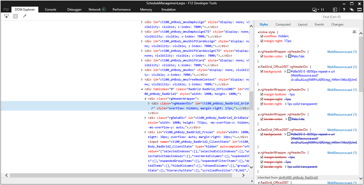Click the unpin developer tools icon

point(352,10)
